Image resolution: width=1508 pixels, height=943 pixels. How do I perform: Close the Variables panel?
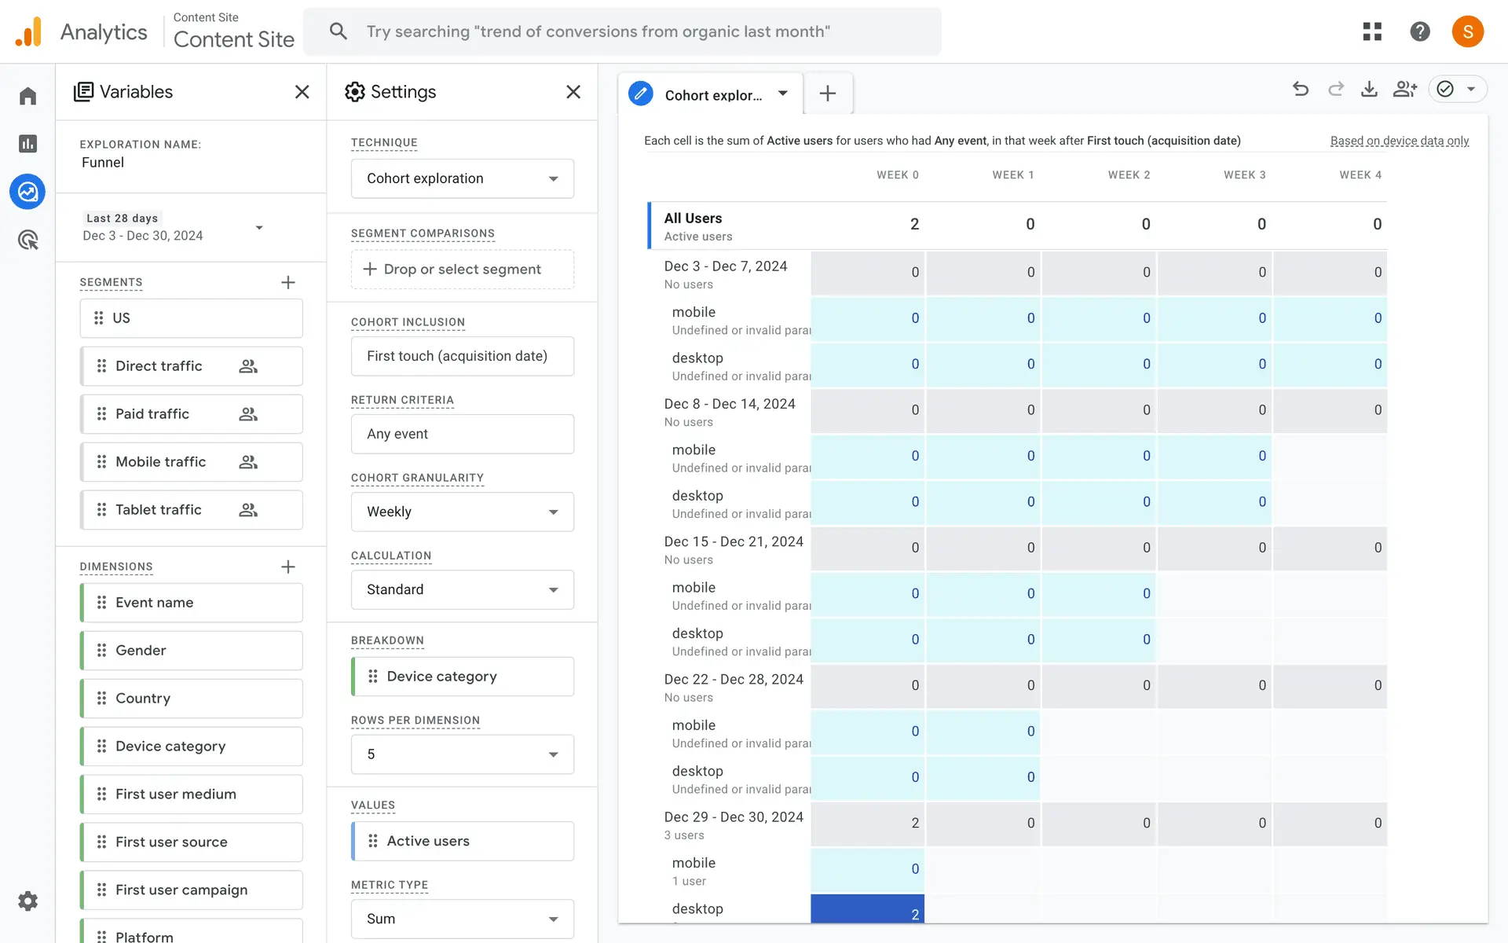click(302, 92)
